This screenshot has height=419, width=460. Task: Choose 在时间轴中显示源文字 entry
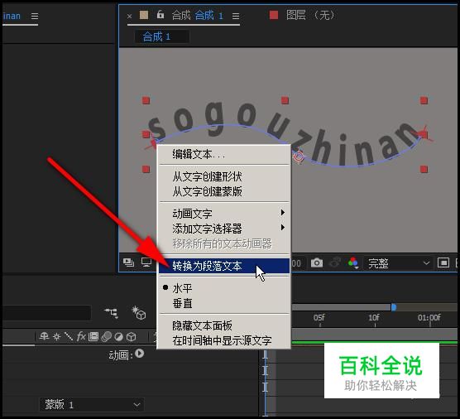pos(224,340)
